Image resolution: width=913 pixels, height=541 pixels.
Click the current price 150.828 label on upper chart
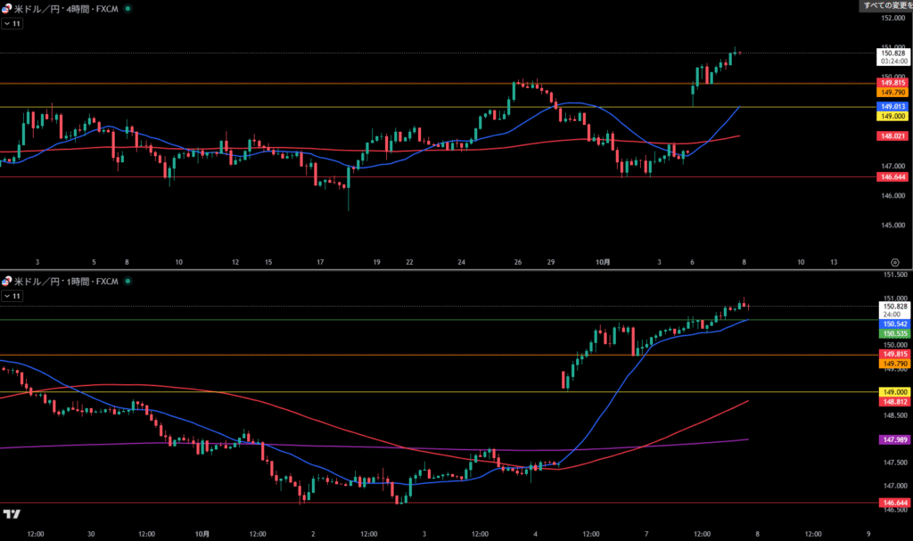click(892, 53)
